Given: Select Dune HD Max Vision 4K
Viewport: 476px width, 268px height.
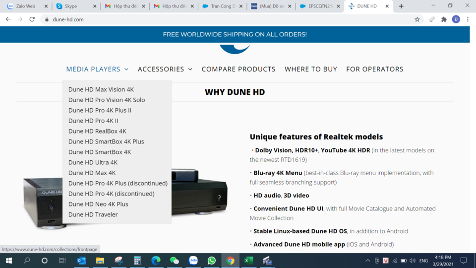Looking at the screenshot, I should (x=101, y=89).
